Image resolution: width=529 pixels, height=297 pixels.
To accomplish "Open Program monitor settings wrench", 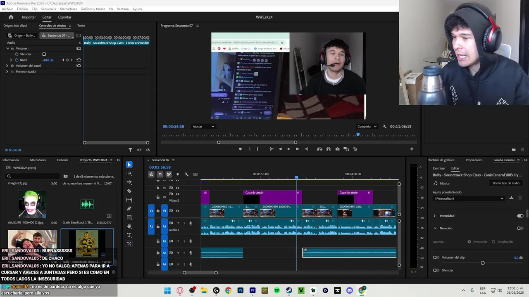I will (384, 127).
